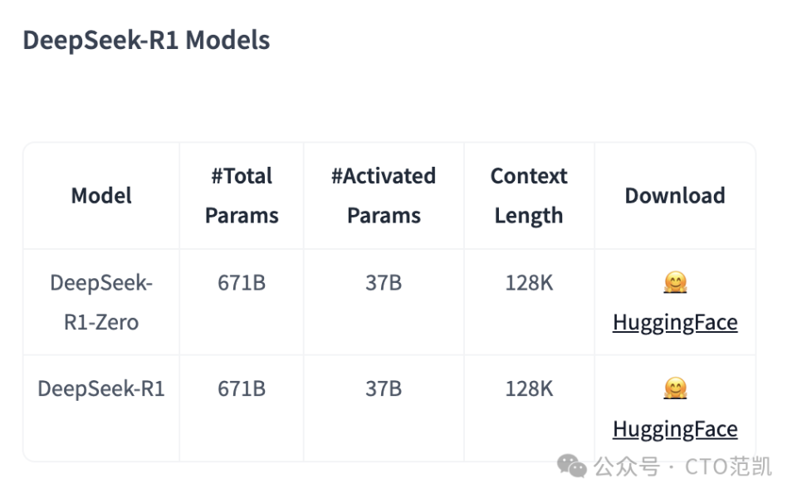Select the DeepSeek-R1 Models heading
The height and width of the screenshot is (498, 797).
146,40
